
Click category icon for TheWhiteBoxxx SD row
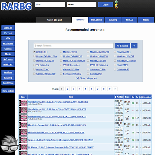pos(23,125)
